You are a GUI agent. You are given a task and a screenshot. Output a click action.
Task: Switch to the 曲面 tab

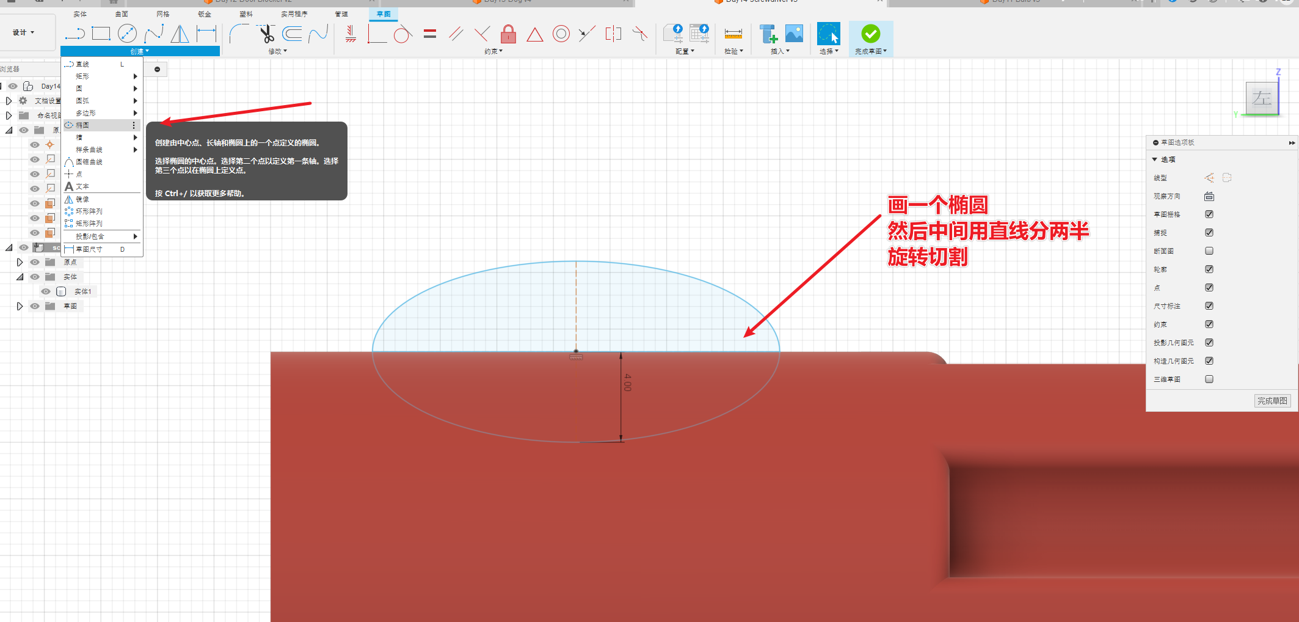click(122, 13)
